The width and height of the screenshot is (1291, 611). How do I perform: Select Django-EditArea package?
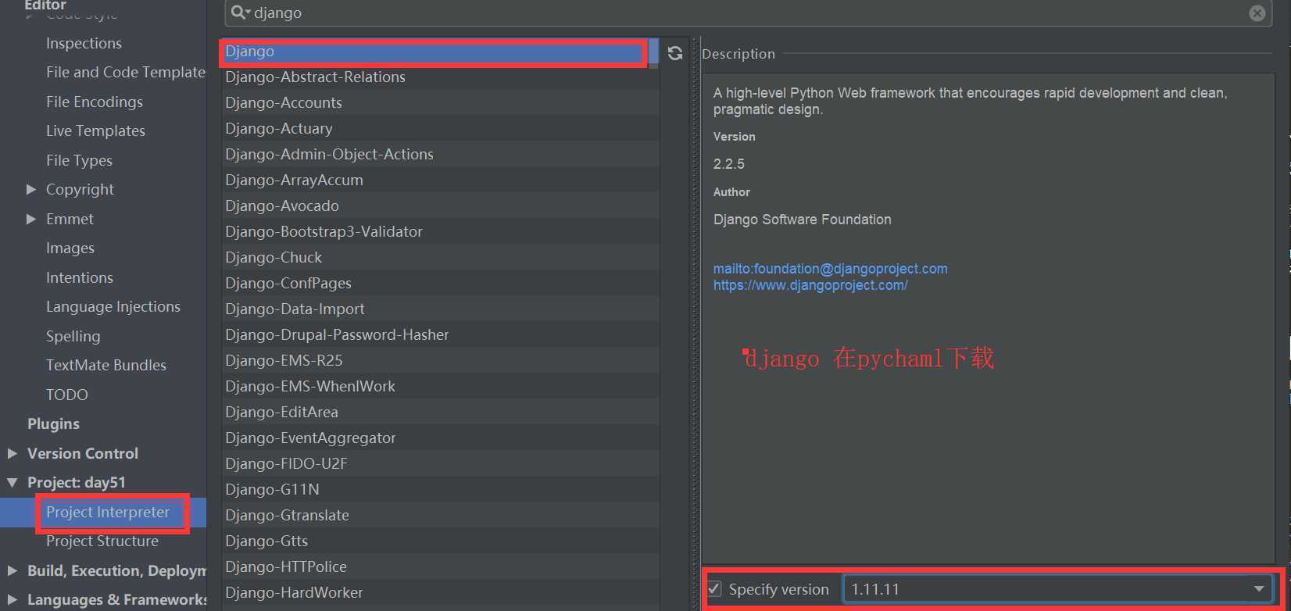point(440,412)
